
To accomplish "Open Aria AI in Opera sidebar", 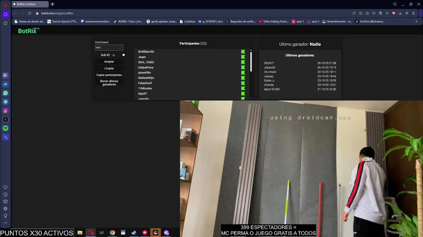I will click(x=5, y=75).
